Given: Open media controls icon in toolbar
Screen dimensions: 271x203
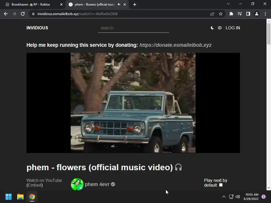Looking at the screenshot, I should 240,14.
